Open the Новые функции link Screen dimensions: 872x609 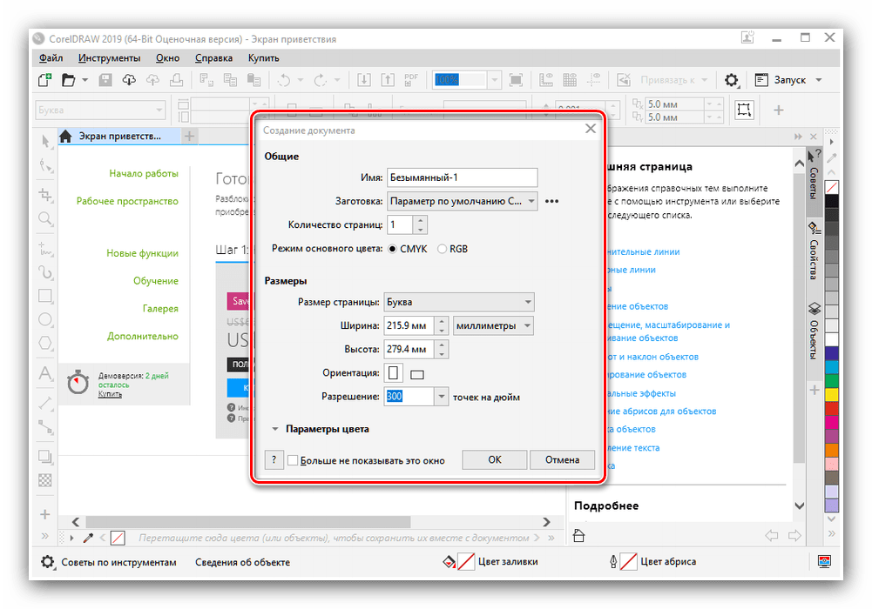(x=142, y=253)
